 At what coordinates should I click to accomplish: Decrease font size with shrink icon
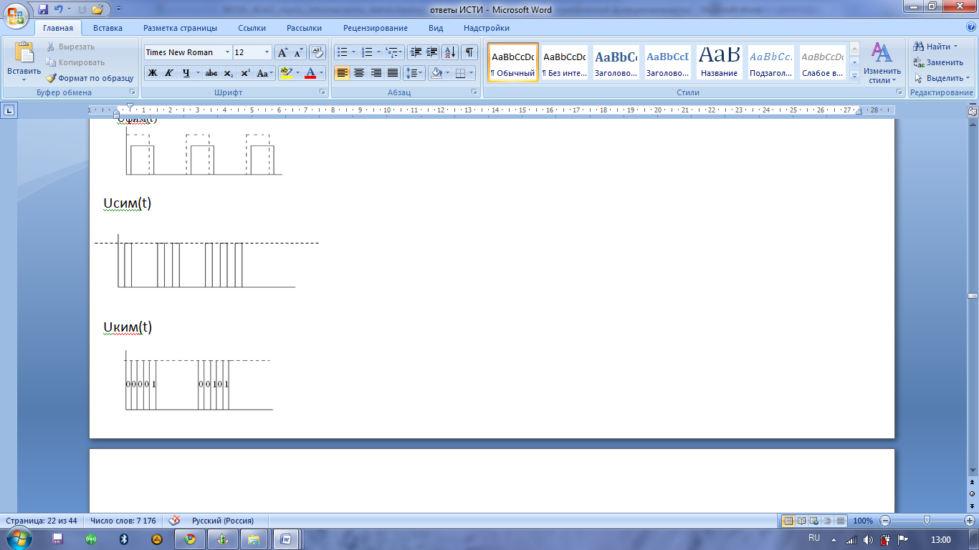299,52
